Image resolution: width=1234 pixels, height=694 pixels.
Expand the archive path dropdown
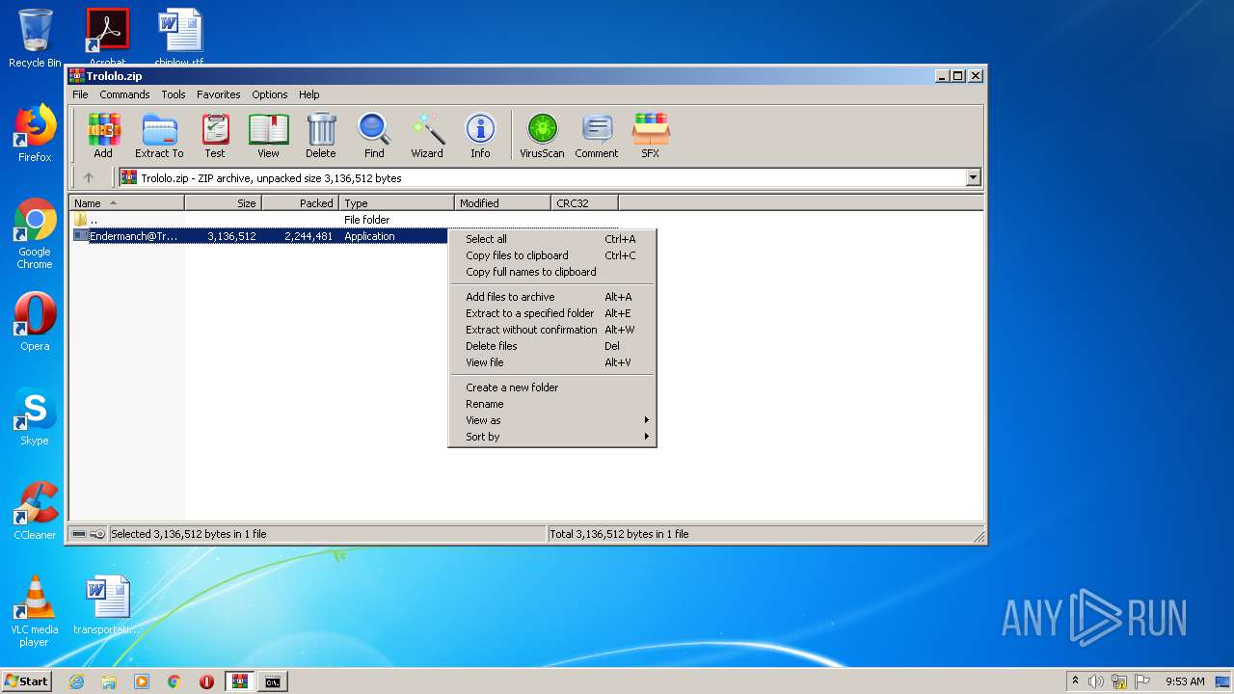pyautogui.click(x=973, y=177)
